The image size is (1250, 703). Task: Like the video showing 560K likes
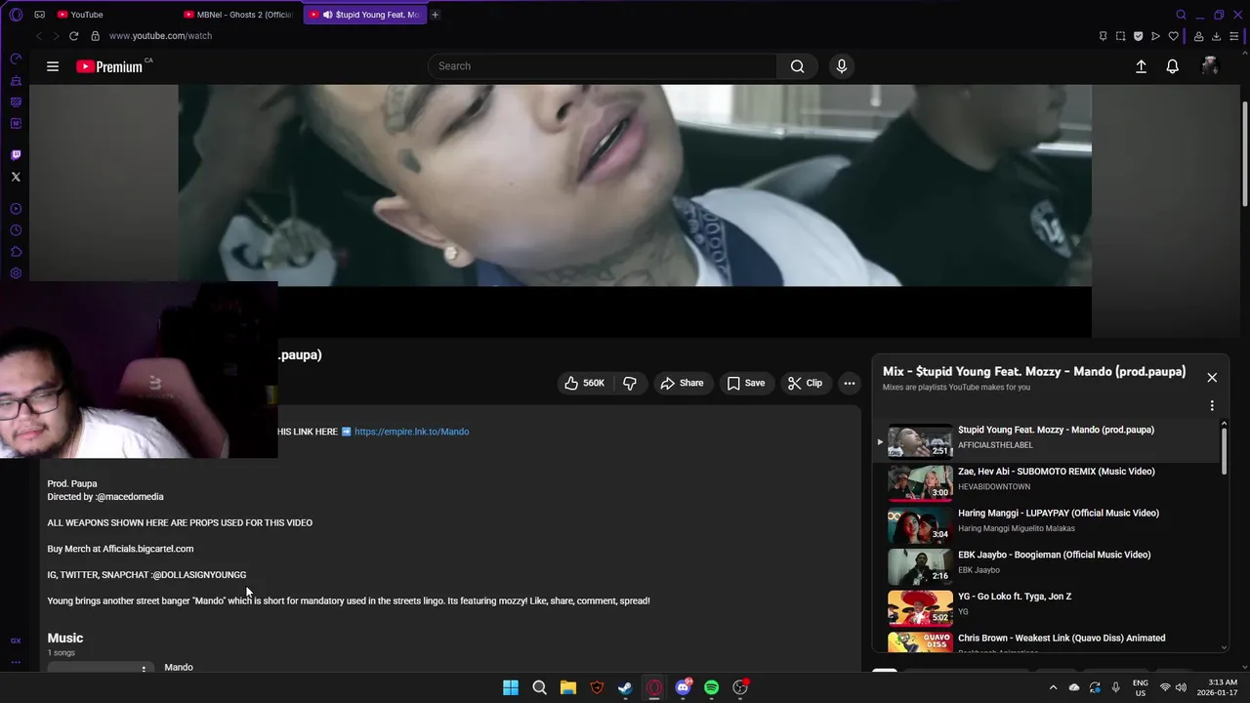[584, 383]
